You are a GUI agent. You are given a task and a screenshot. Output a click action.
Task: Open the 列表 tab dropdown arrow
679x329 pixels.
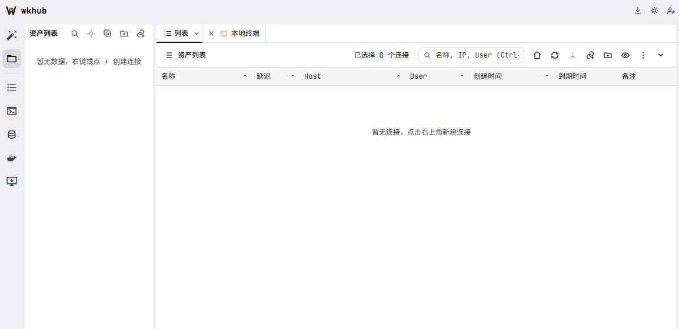(x=197, y=33)
